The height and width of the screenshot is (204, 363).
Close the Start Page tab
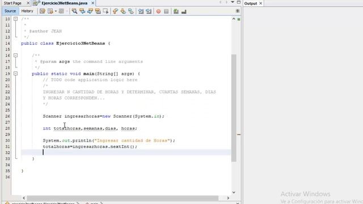[x=28, y=3]
